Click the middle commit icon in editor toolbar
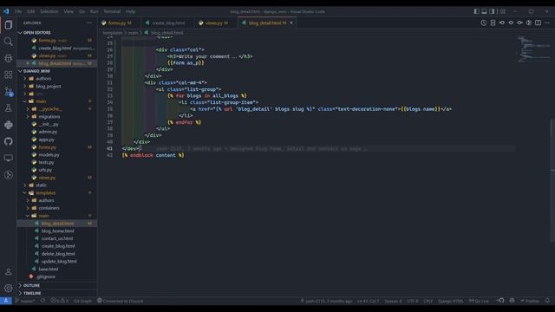This screenshot has width=555, height=312. click(x=511, y=23)
